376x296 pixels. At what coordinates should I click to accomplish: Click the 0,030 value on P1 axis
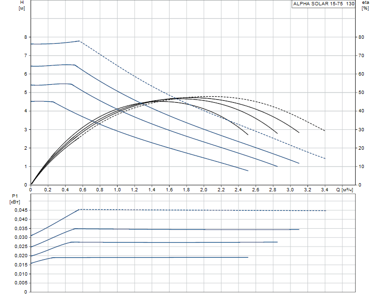[x=21, y=237]
